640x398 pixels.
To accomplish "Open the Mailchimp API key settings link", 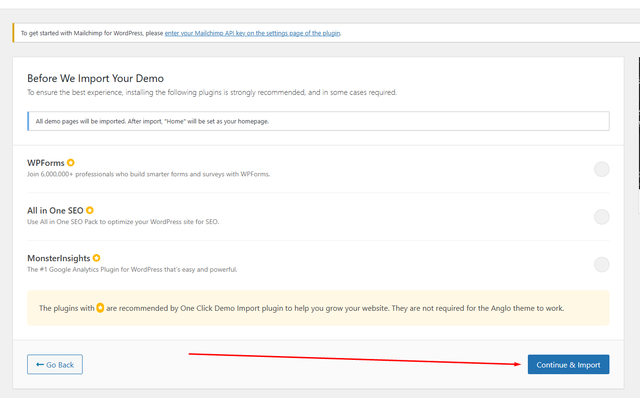I will pyautogui.click(x=252, y=33).
